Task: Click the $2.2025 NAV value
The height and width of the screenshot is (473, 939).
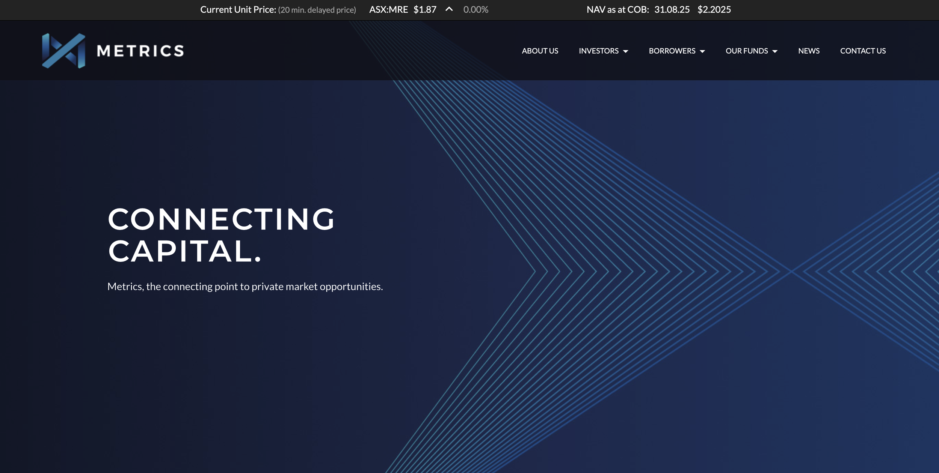Action: tap(714, 9)
